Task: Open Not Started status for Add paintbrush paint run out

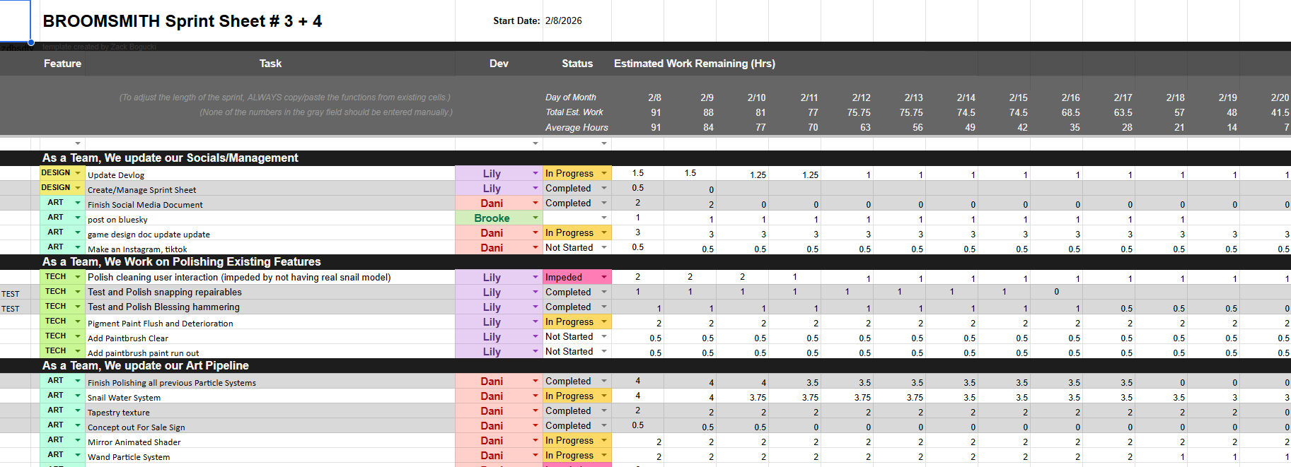Action: click(x=604, y=351)
